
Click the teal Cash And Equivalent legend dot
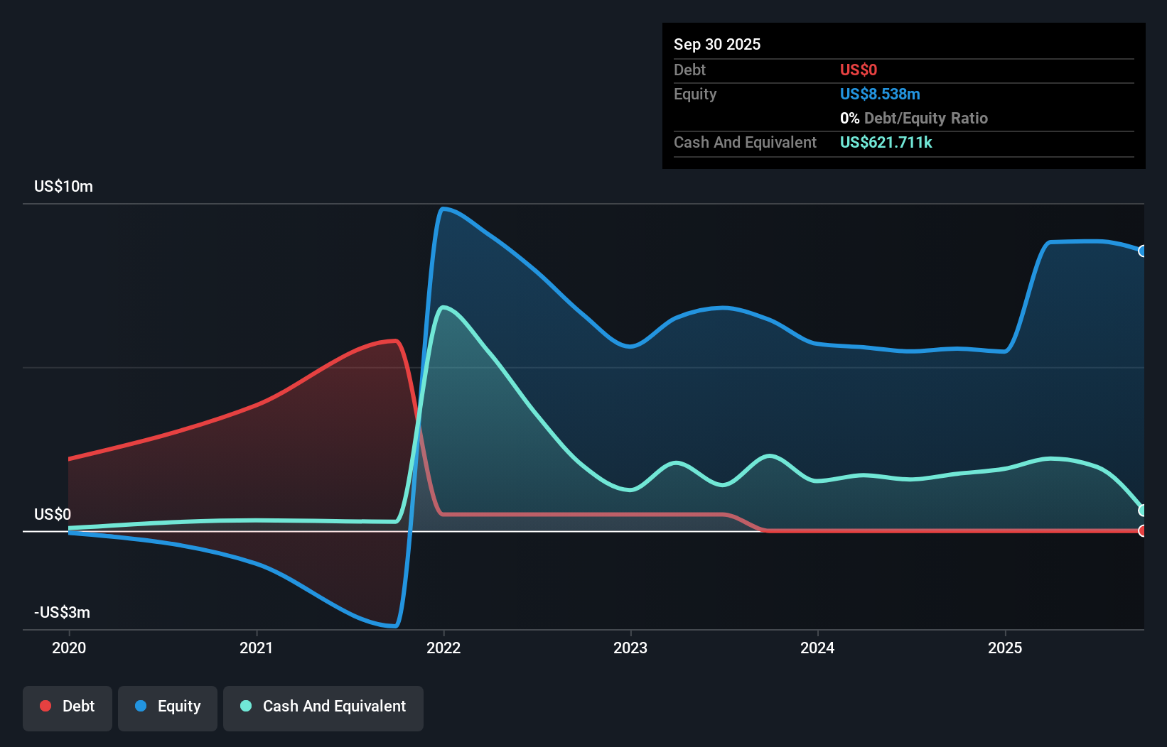245,707
